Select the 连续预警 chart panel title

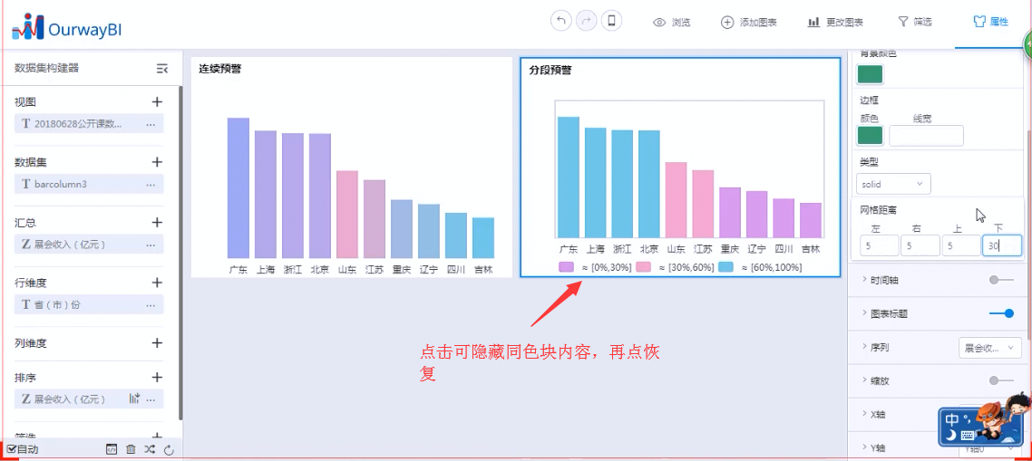219,69
